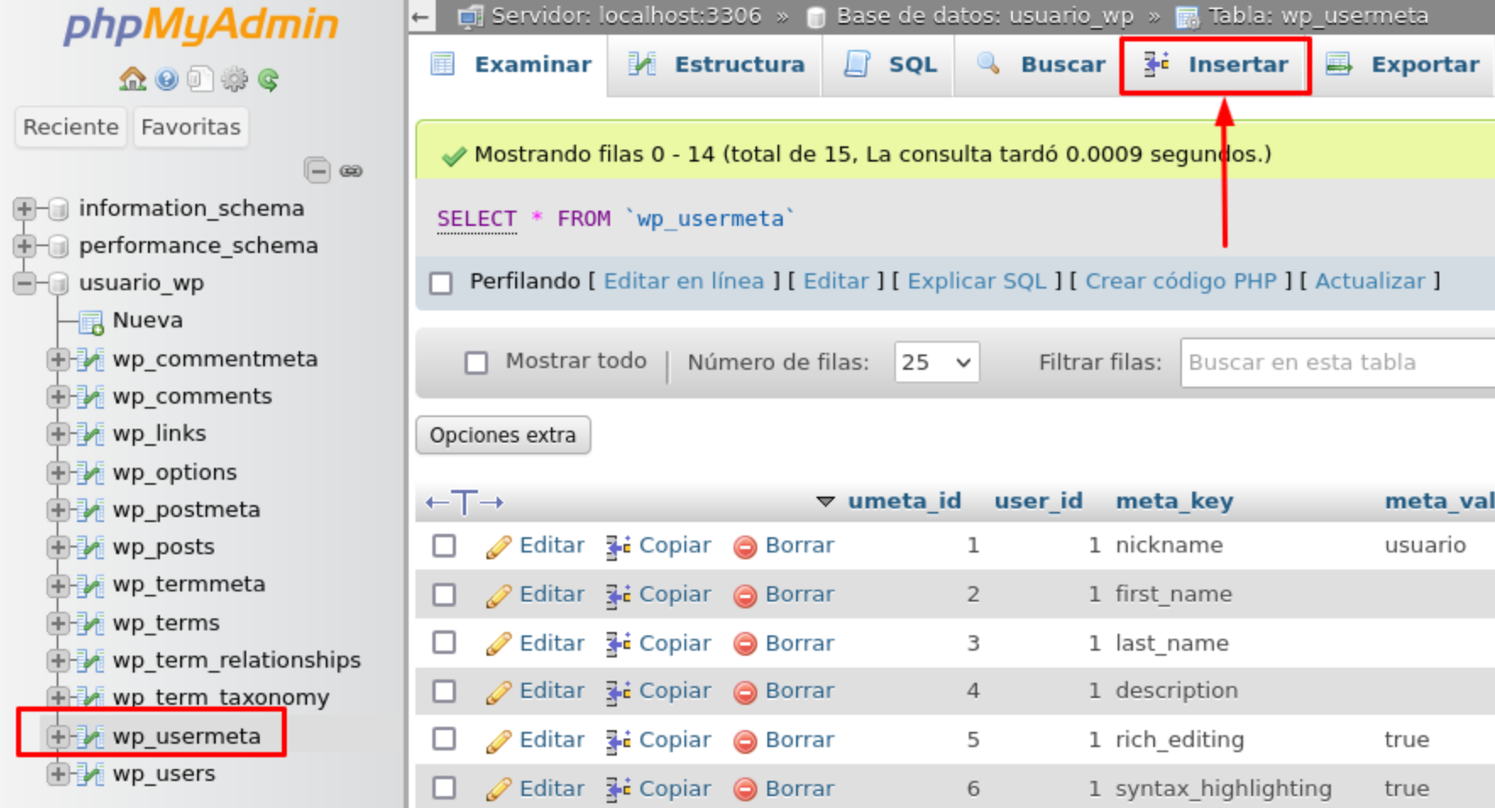Select the row checkbox for syntax_highlighting
The width and height of the screenshot is (1495, 808).
tap(444, 789)
